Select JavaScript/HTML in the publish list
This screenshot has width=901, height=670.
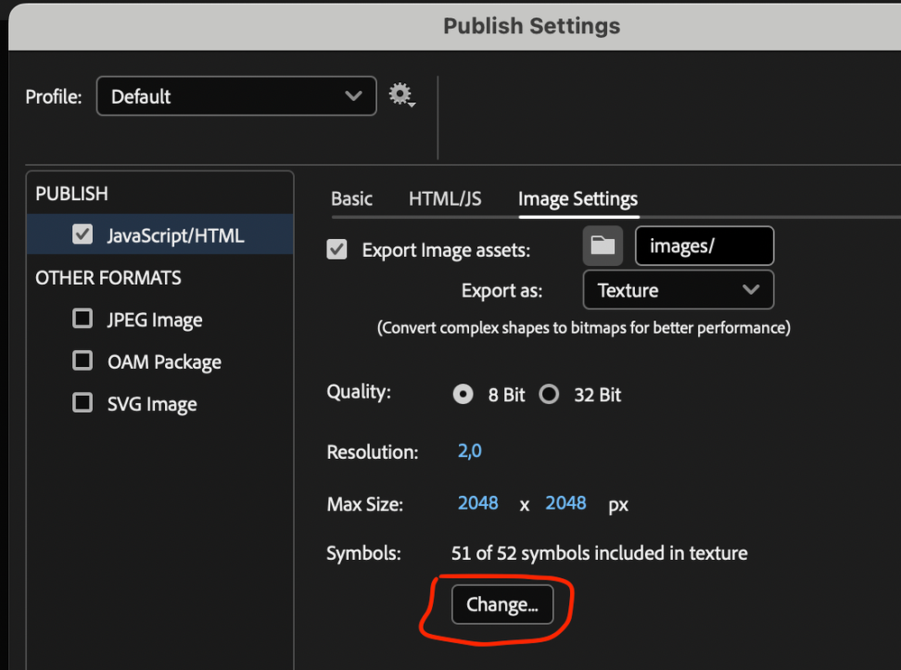(x=176, y=235)
